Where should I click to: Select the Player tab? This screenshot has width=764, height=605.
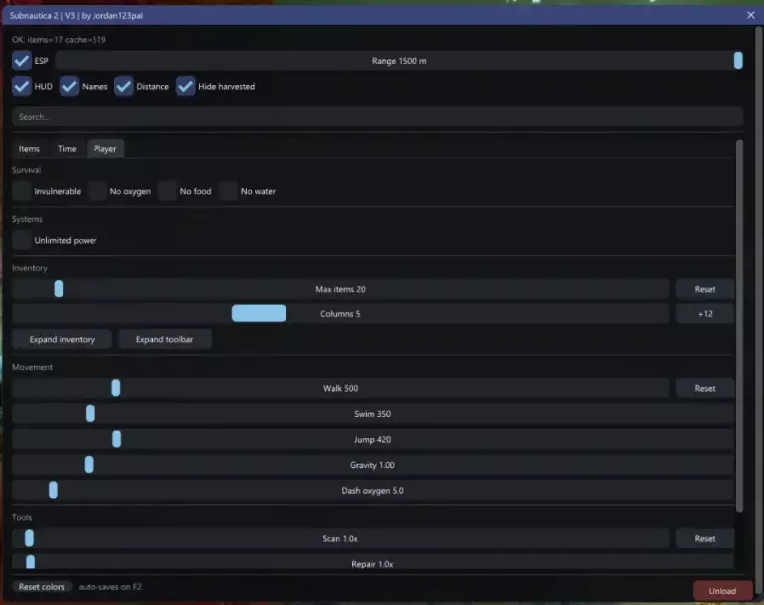coord(105,148)
